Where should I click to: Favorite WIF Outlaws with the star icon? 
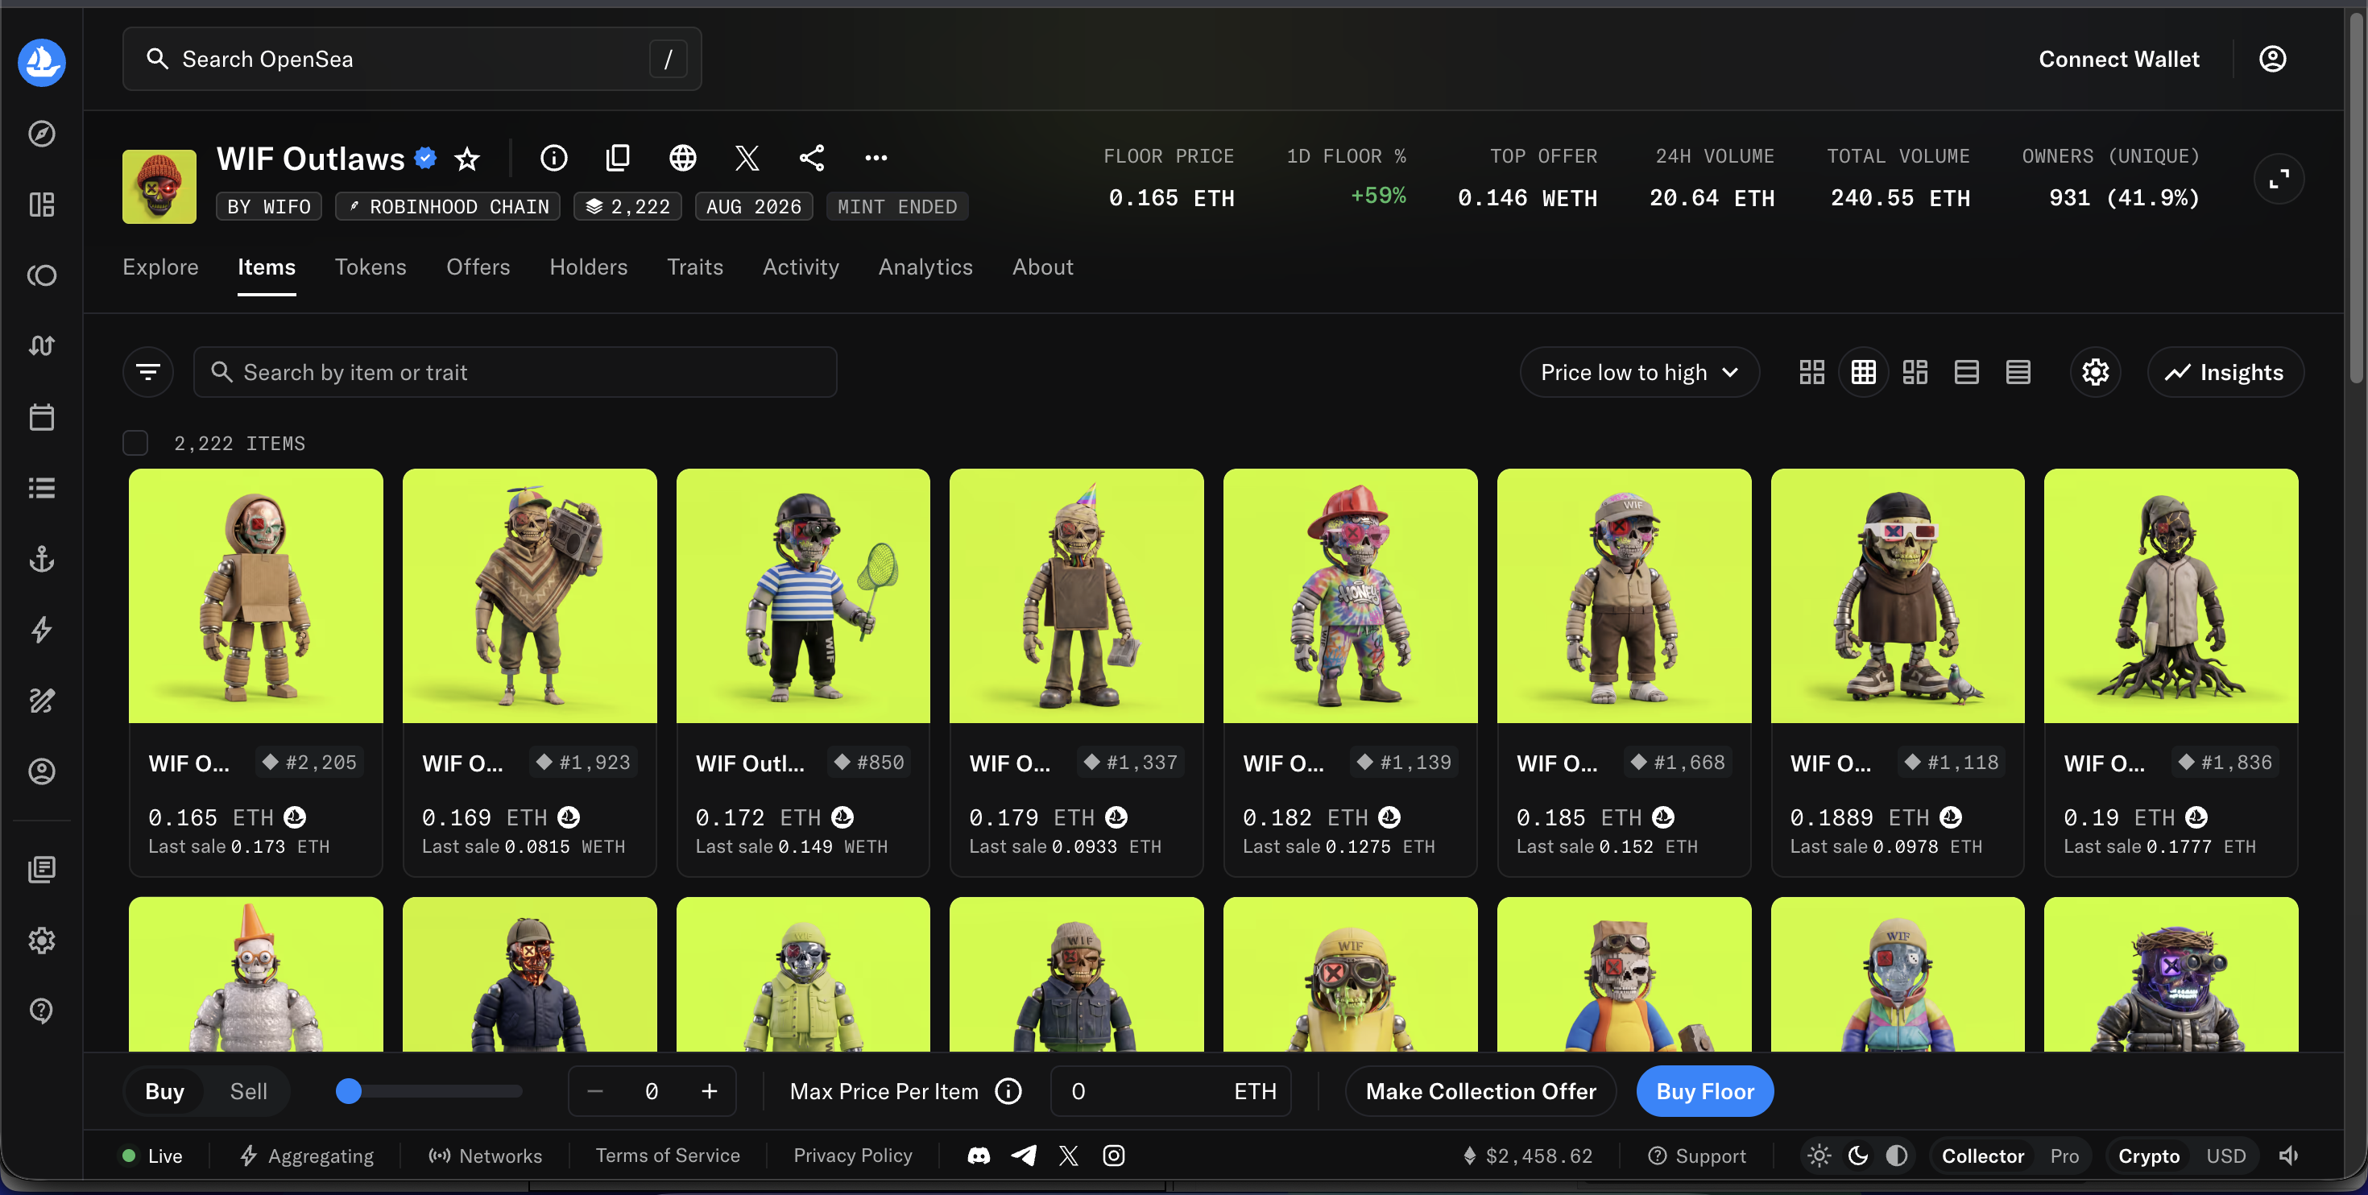(x=467, y=159)
